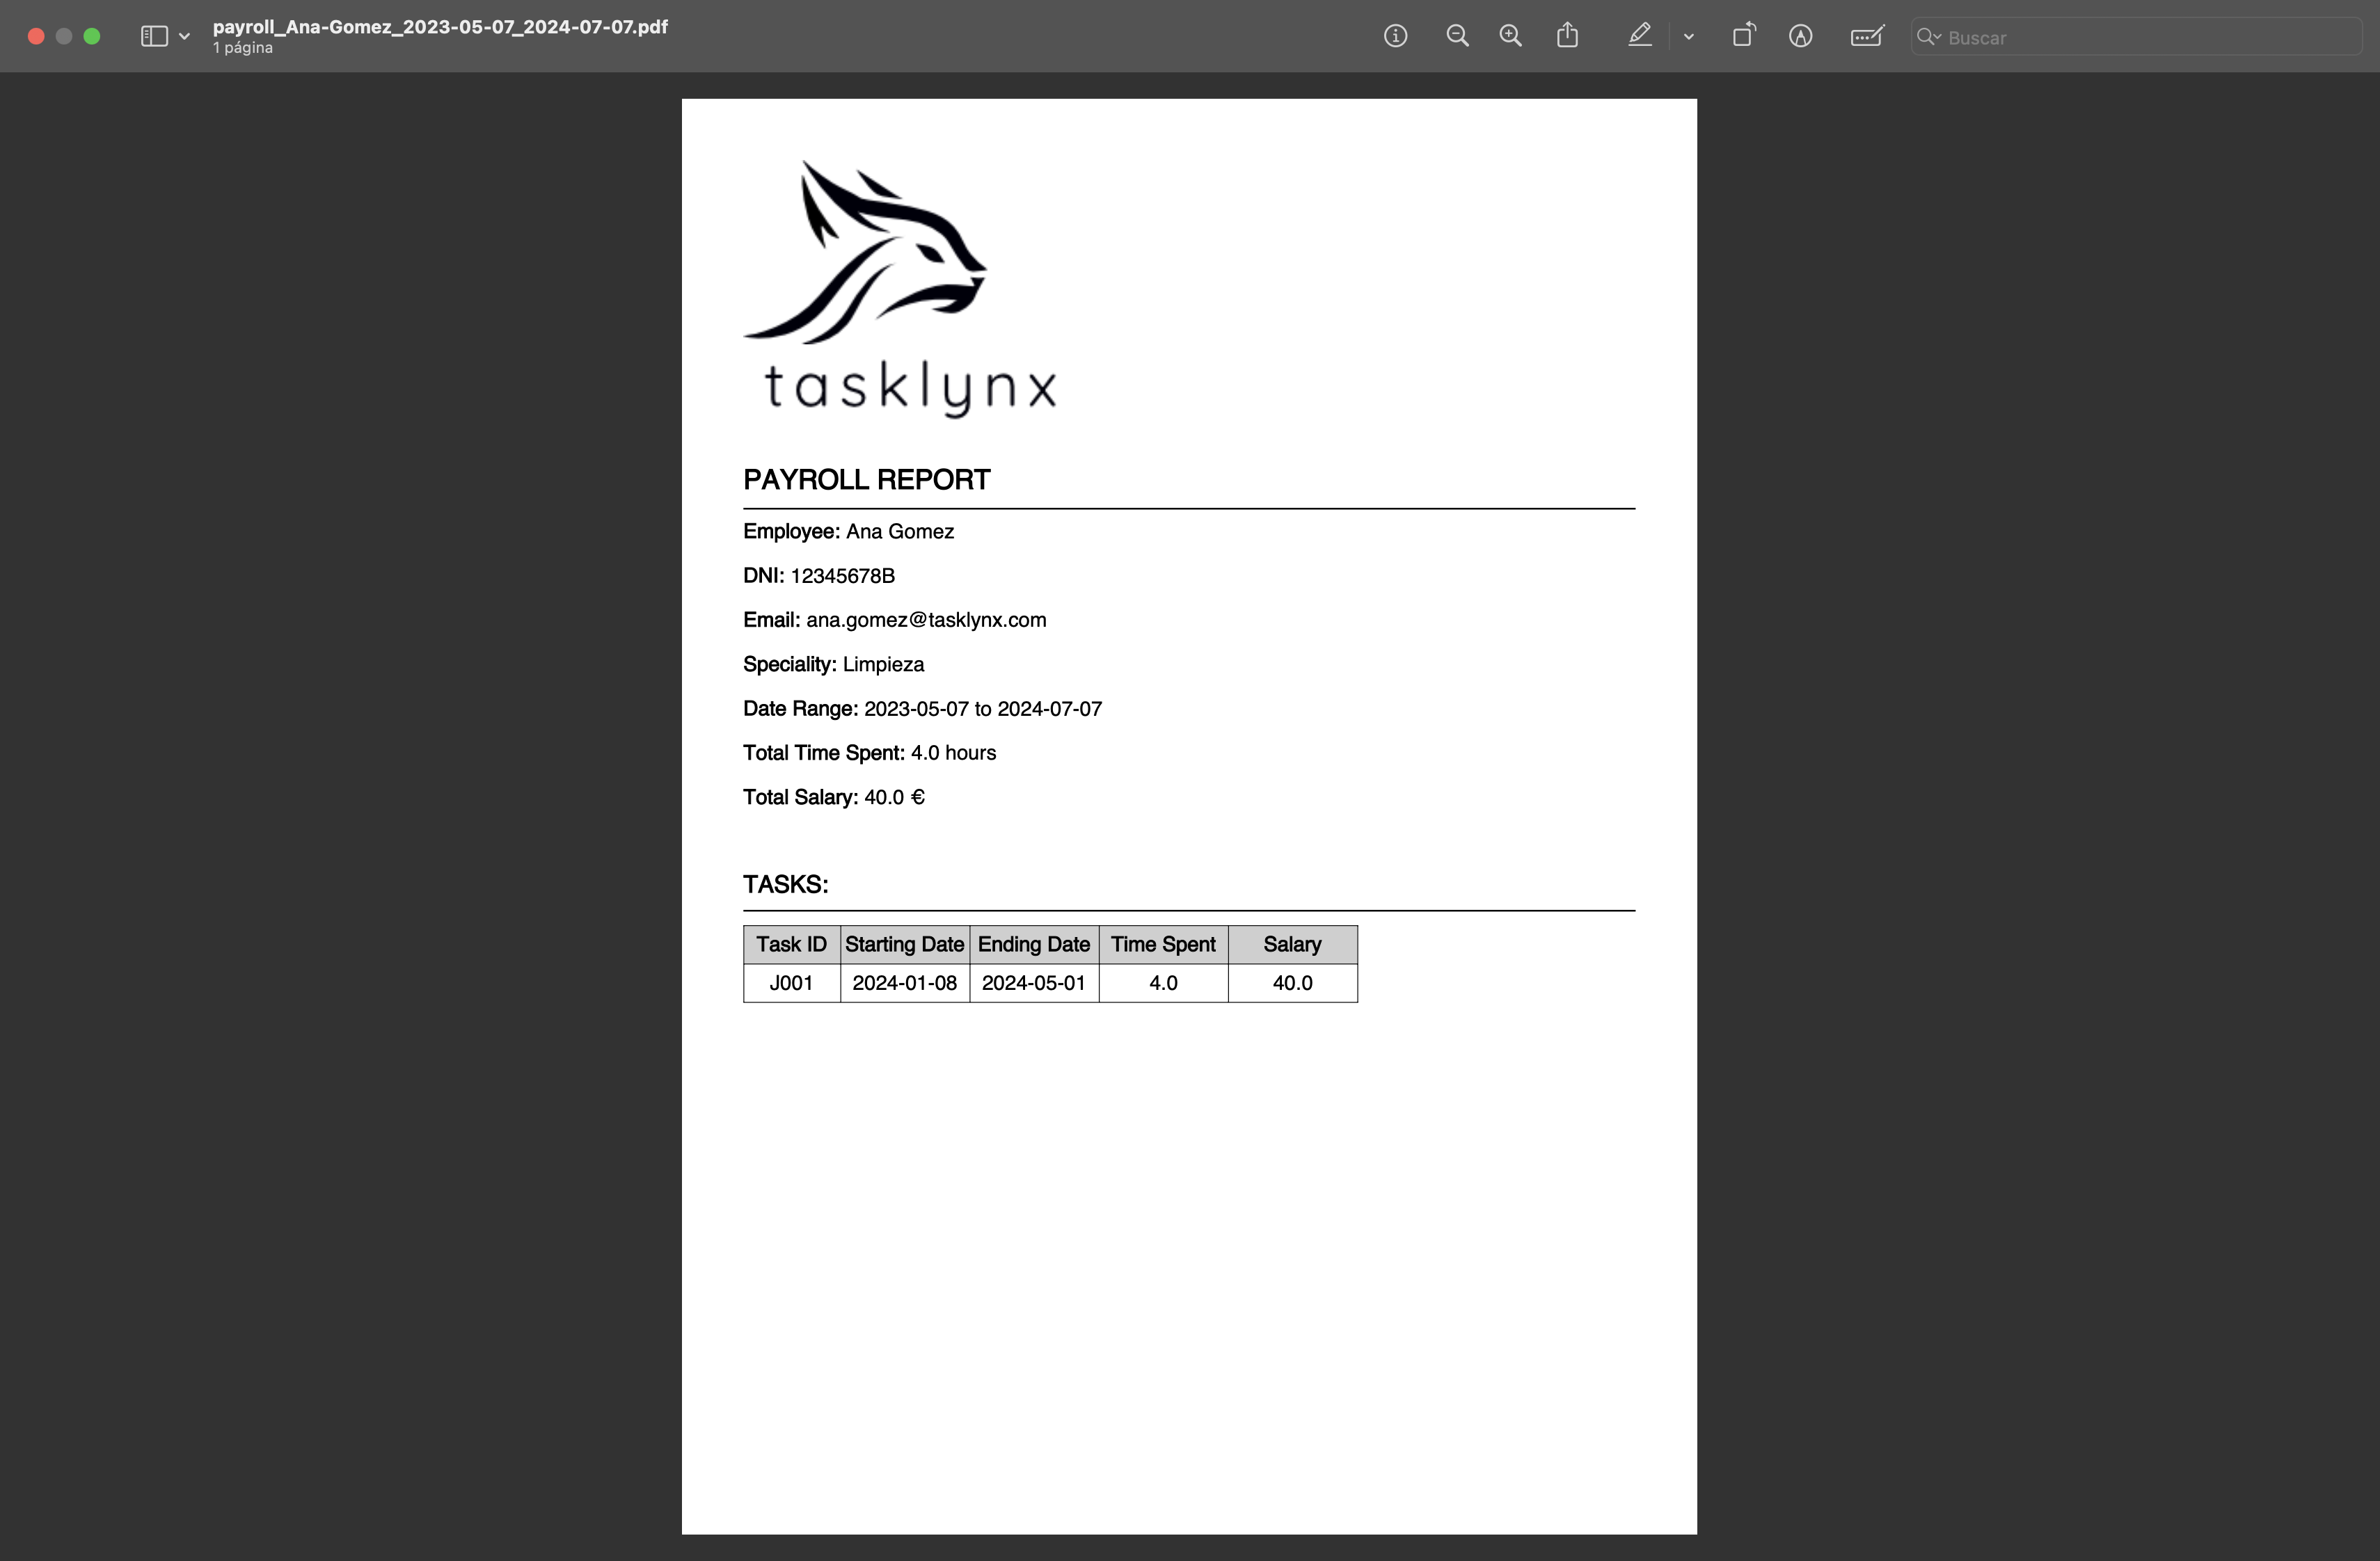Click the 2024-05-01 ending date cell

point(1034,984)
